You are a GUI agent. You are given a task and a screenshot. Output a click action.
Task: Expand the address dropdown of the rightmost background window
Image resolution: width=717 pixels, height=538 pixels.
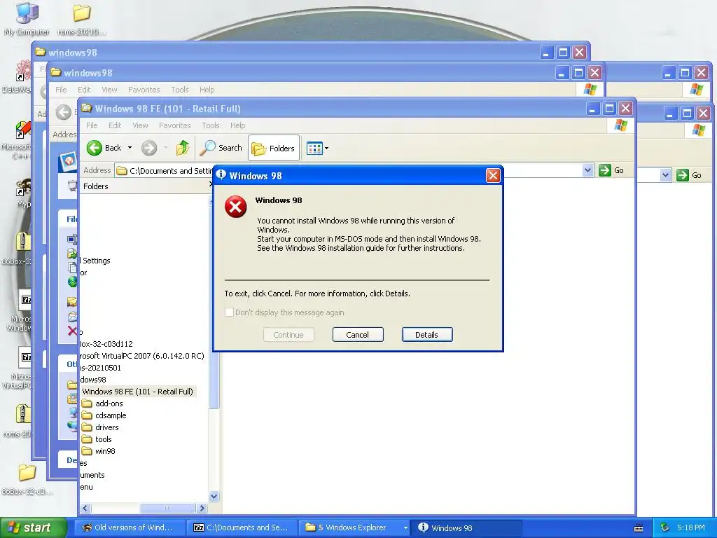coord(666,175)
